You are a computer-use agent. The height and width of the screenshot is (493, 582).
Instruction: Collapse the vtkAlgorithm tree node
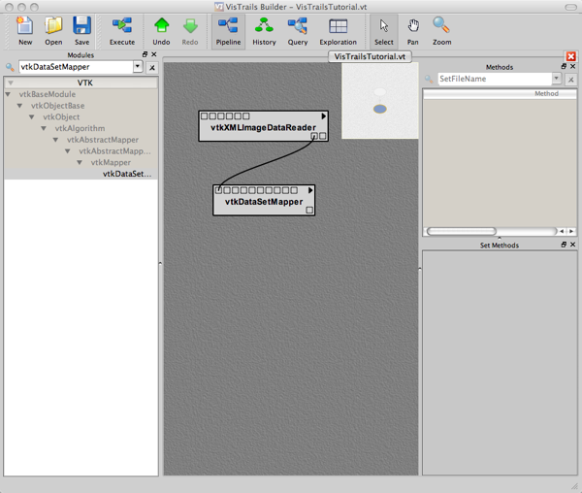[x=44, y=128]
